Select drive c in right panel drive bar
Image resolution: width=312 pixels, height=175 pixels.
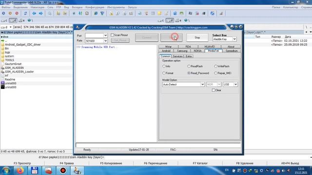161,20
